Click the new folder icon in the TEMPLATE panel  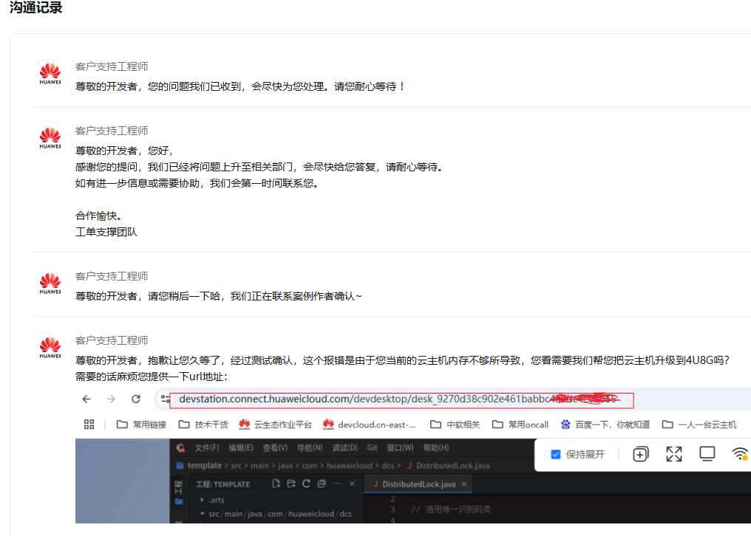[x=291, y=484]
